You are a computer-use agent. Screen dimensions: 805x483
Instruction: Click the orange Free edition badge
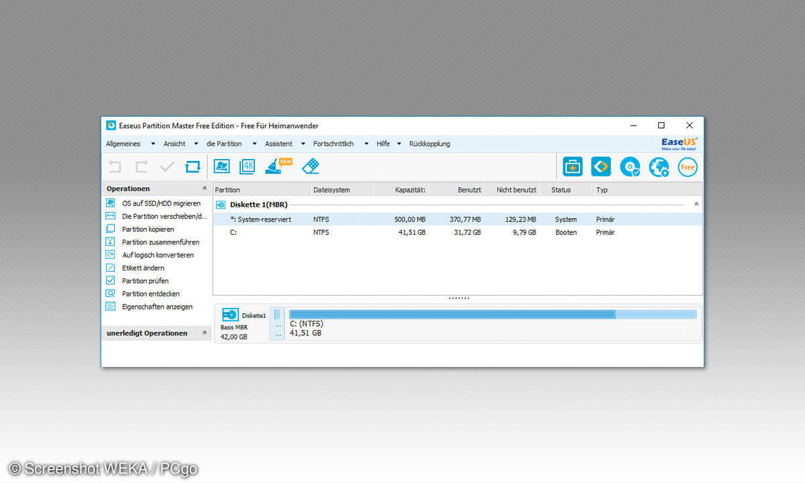688,166
